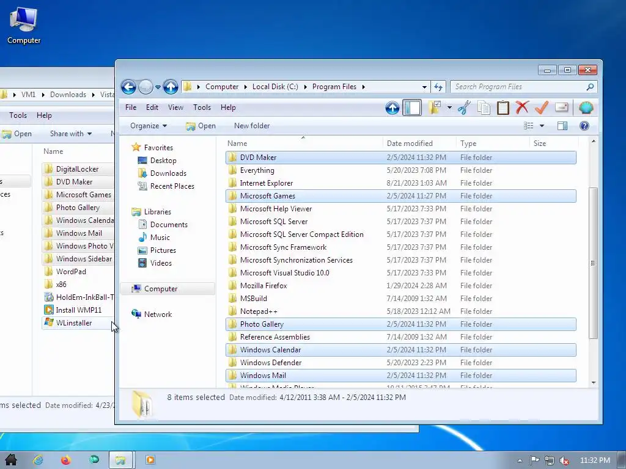Click the Windows Media Player taskbar icon
626x469 pixels.
pos(150,460)
